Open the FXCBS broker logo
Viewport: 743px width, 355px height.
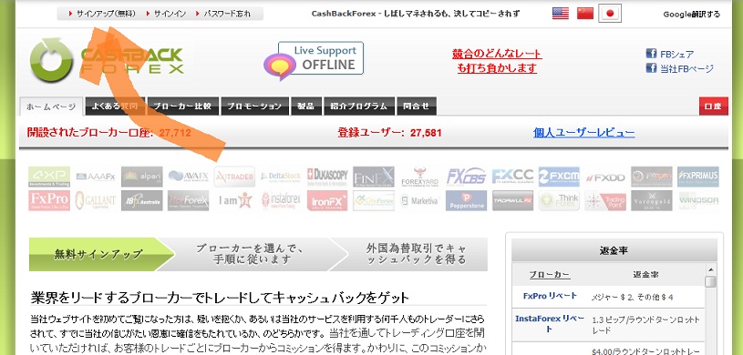466,177
